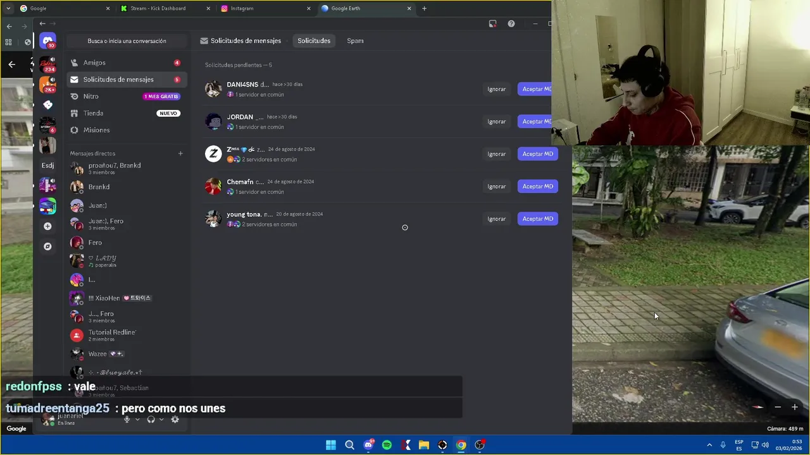Open the server with the 234 badge
The image size is (810, 455).
(47, 64)
